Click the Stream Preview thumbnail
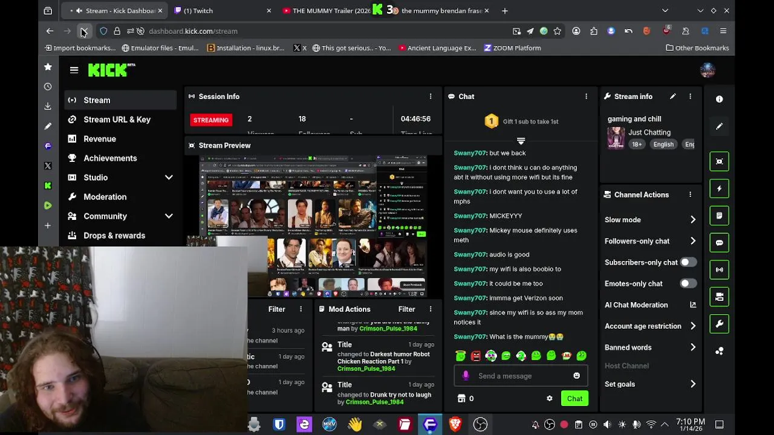The height and width of the screenshot is (435, 774). [x=314, y=227]
